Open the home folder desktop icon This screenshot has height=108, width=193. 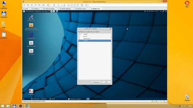tap(31, 27)
